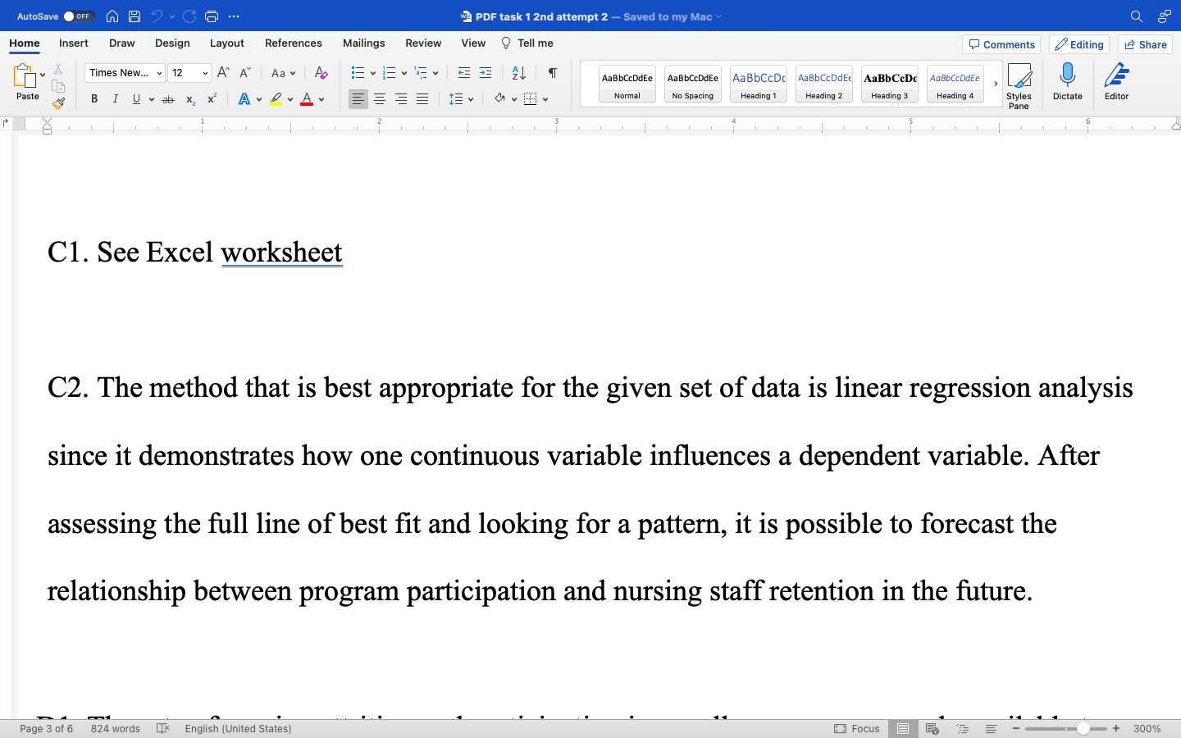Open the Design tab

click(172, 43)
